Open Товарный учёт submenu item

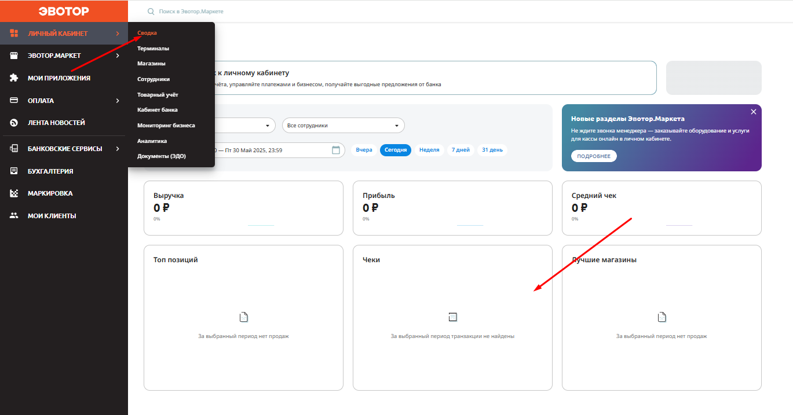click(158, 94)
